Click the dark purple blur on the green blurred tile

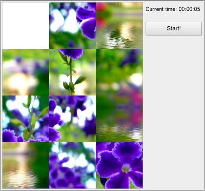130,58
